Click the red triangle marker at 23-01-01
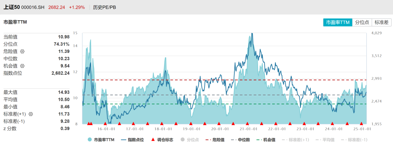 304,124
